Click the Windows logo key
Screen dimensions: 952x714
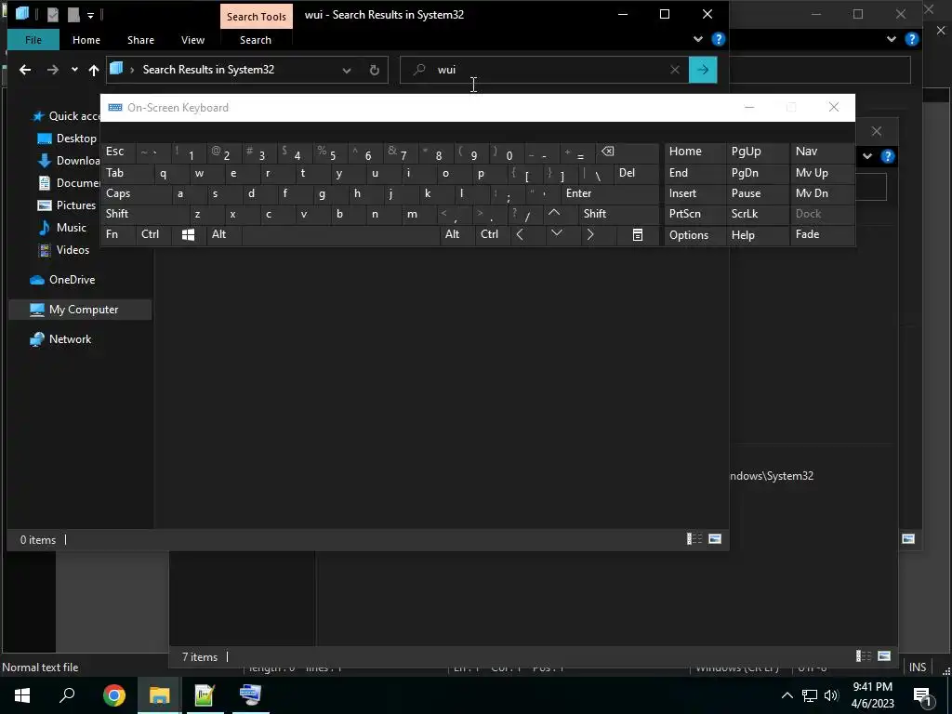[189, 235]
